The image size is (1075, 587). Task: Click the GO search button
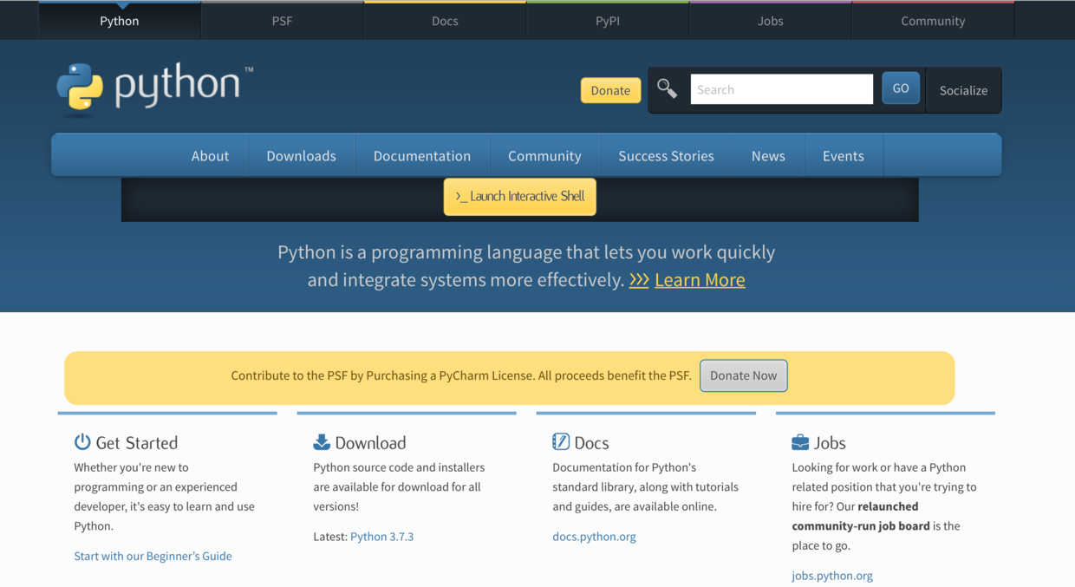pyautogui.click(x=901, y=88)
